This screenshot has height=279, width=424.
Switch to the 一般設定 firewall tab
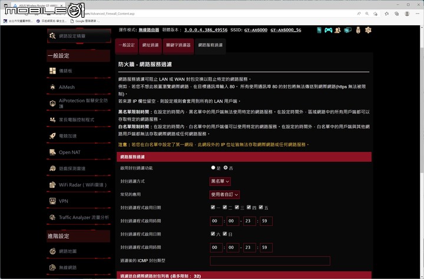click(x=127, y=45)
